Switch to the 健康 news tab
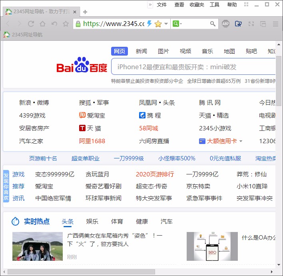Image resolution: width=283 pixels, height=276 pixels. click(142, 222)
